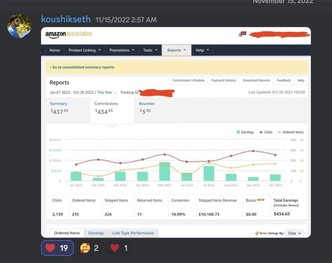332x263 pixels.
Task: Toggle the red heart reaction with 19
Action: pos(57,248)
